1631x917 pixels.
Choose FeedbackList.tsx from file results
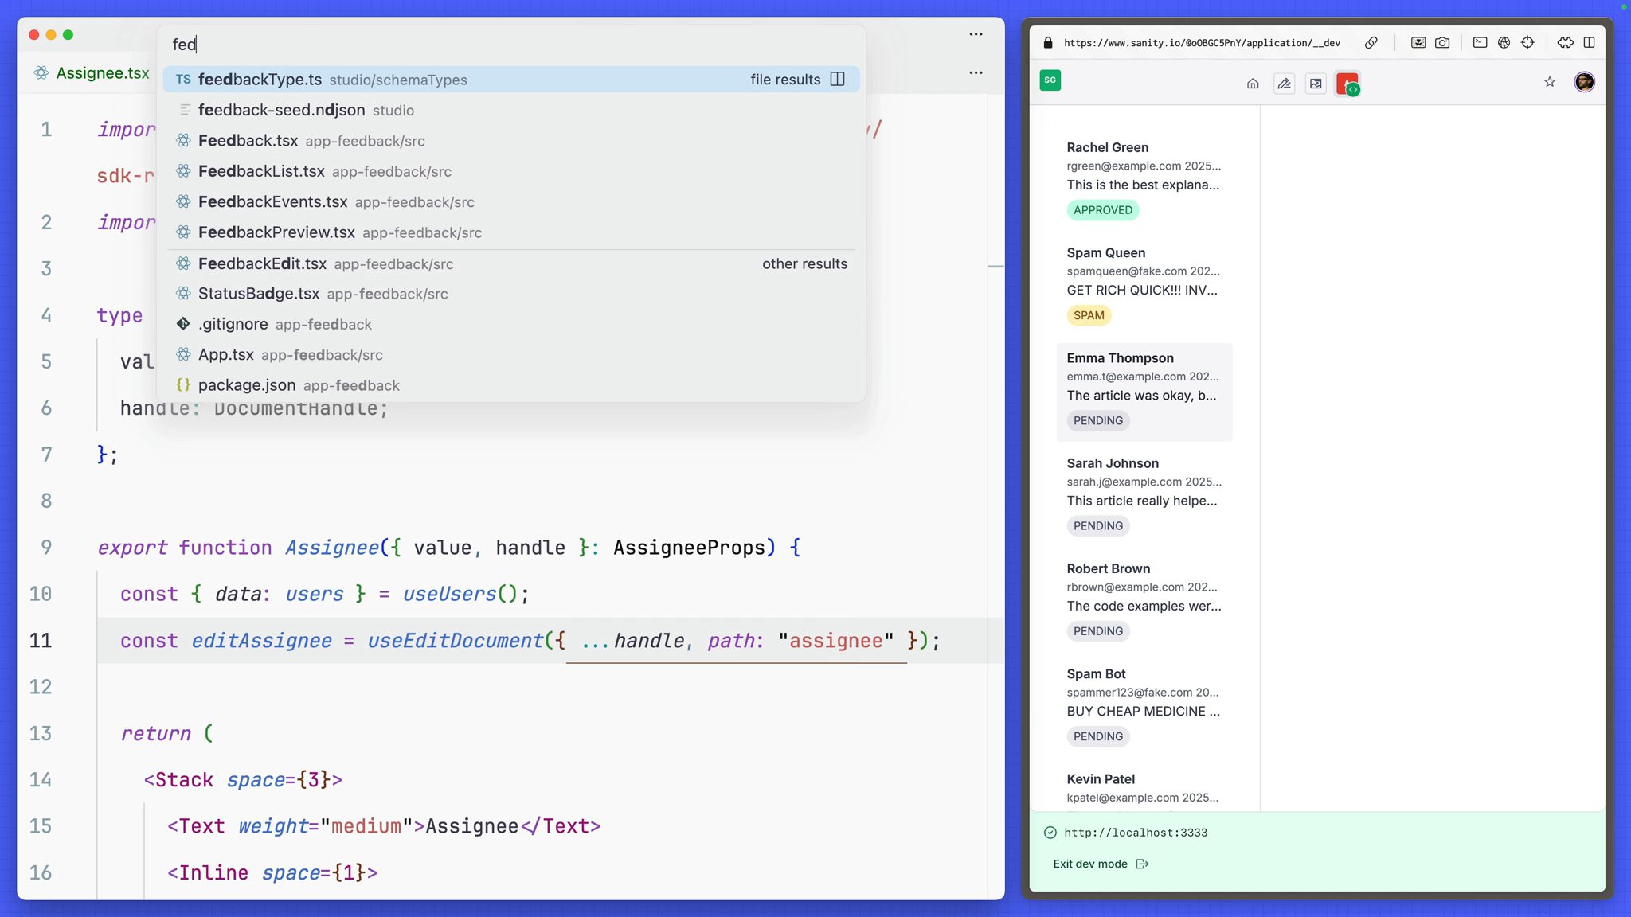[511, 171]
